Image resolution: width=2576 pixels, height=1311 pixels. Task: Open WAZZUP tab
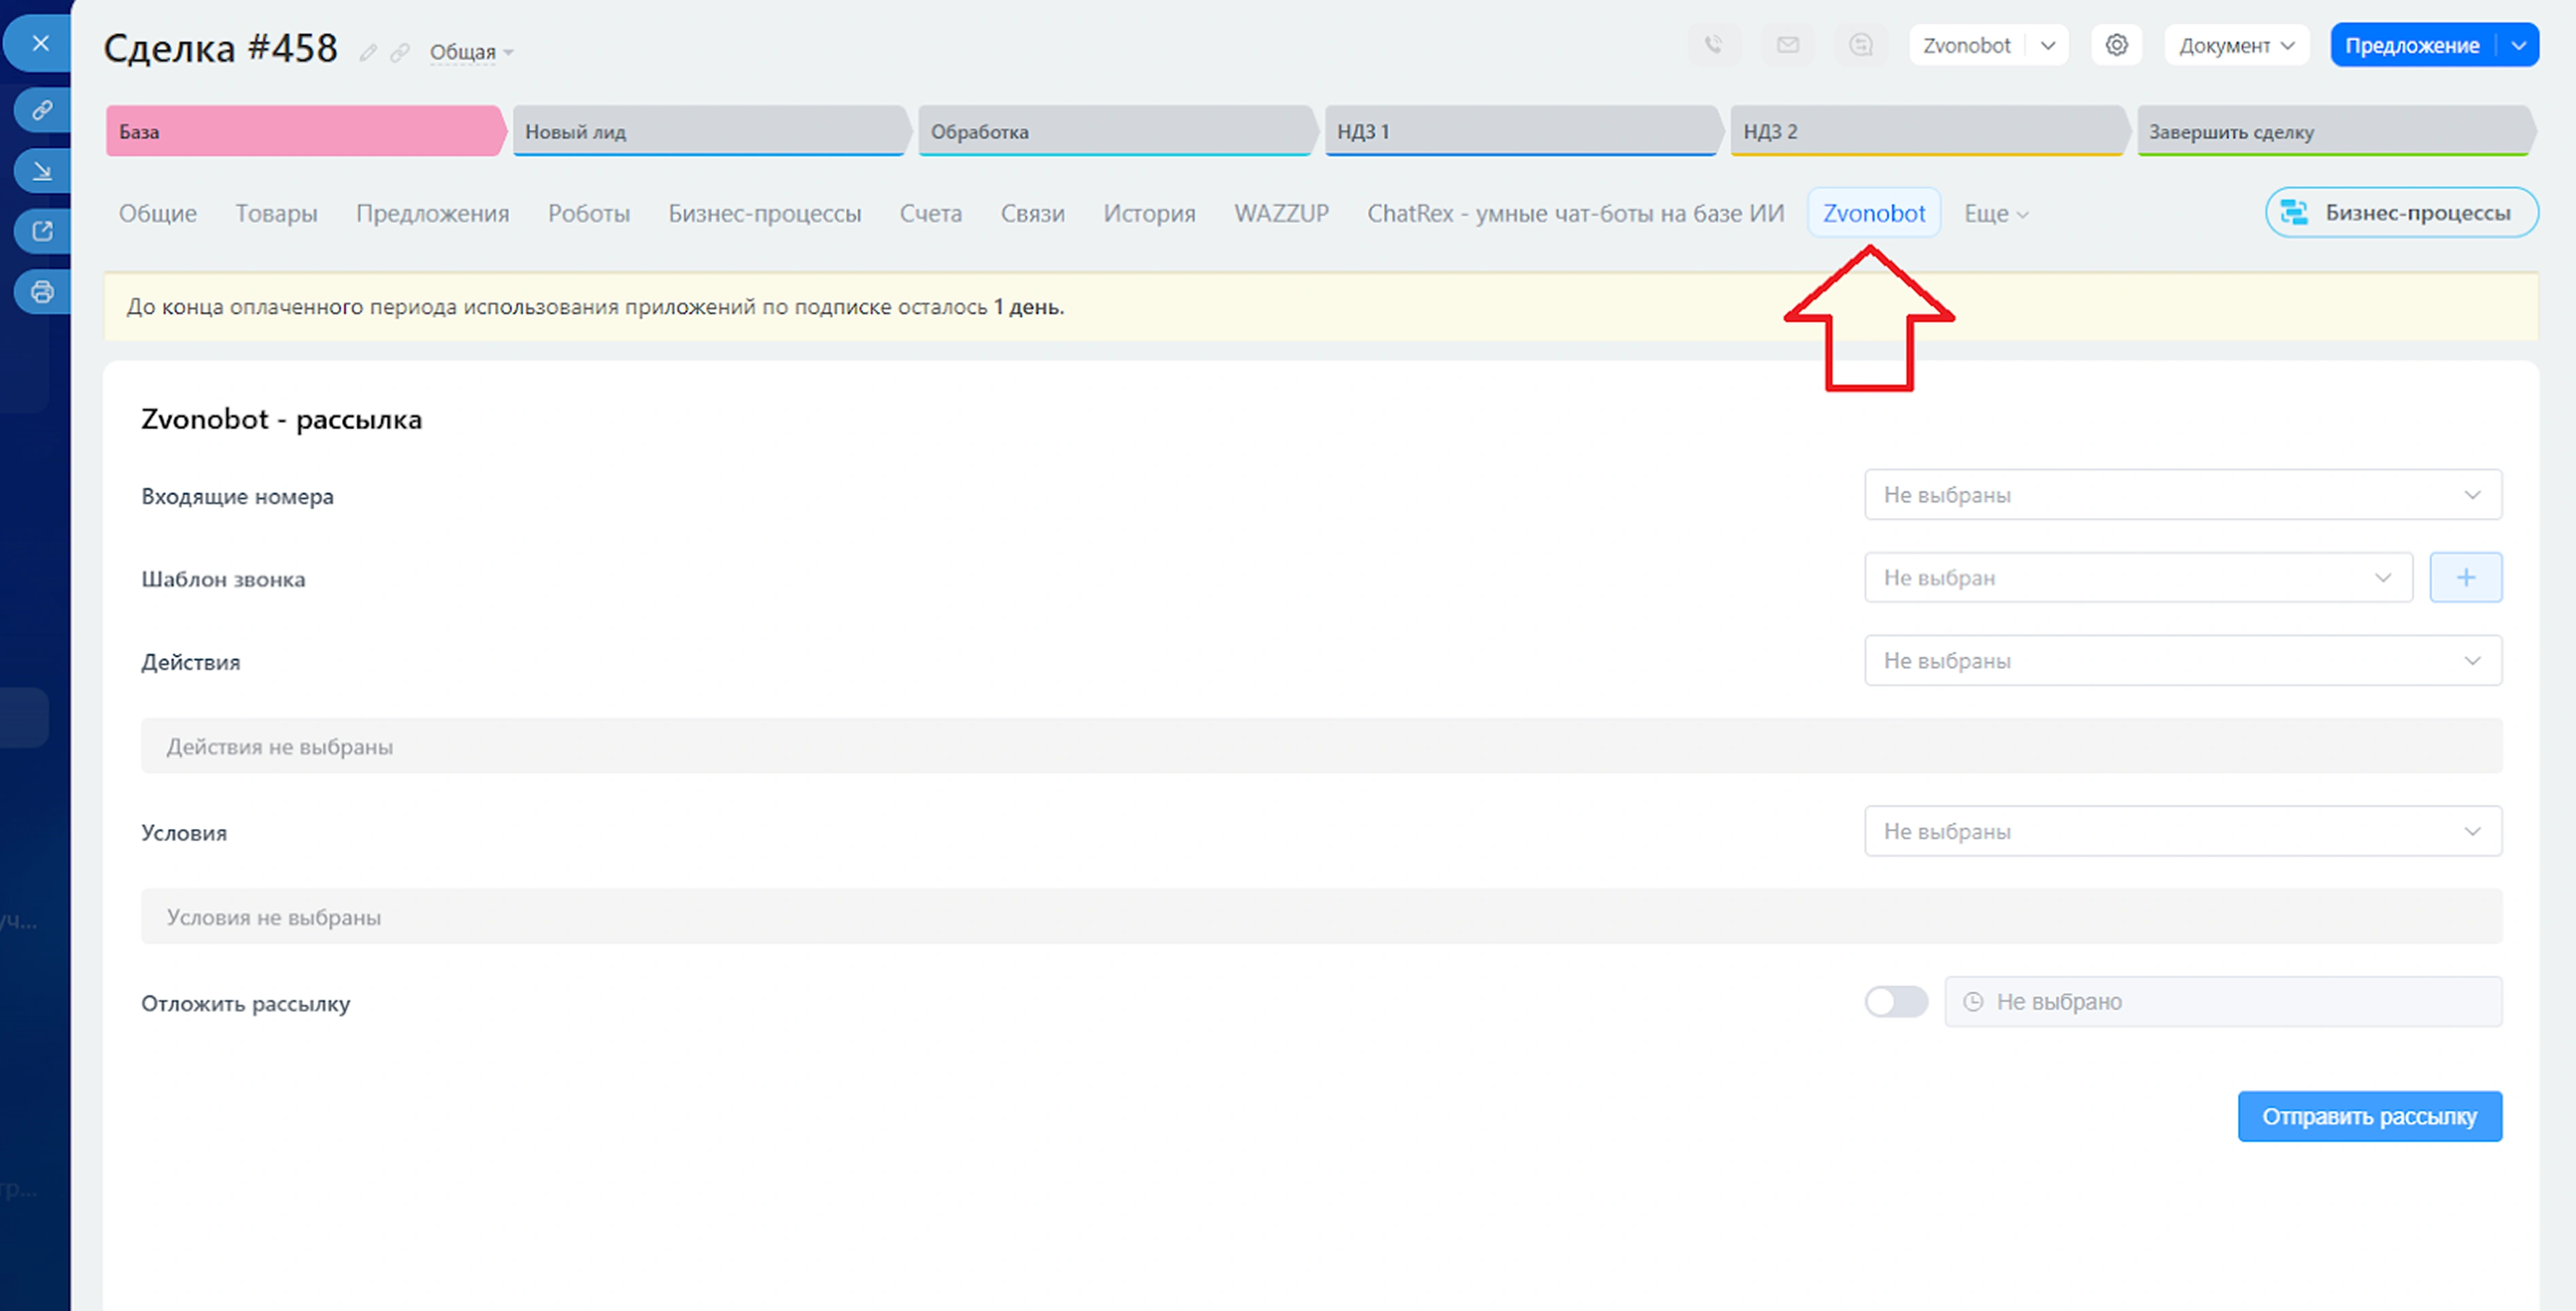[x=1281, y=213]
